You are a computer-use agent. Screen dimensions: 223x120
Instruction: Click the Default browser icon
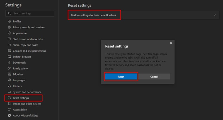click(9, 57)
